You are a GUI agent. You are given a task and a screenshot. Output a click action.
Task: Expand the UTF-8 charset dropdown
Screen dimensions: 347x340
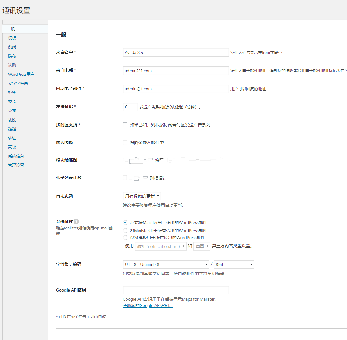[x=166, y=265]
